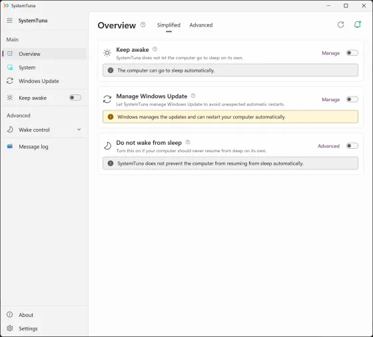Click the sun icon beside sidebar Keep awake
Screen dimensions: 373x337
point(10,98)
